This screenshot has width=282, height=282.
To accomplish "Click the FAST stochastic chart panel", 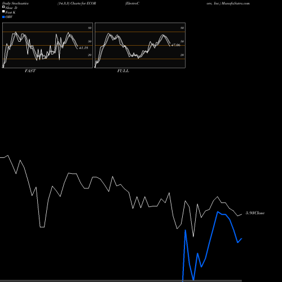I will [x=47, y=45].
